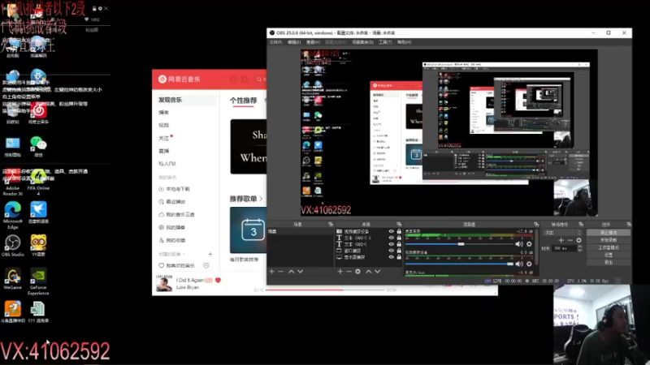
Task: Seek within the NetEase playback progress bar
Action: click(x=326, y=290)
